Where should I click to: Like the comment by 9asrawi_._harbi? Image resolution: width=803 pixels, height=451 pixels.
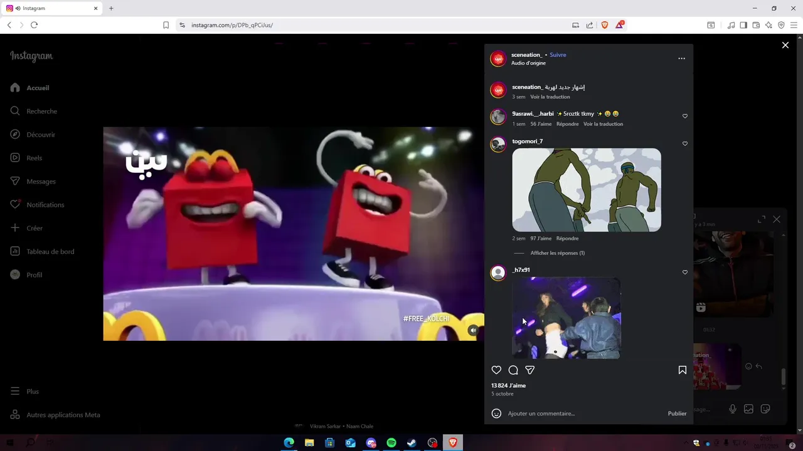(x=685, y=116)
